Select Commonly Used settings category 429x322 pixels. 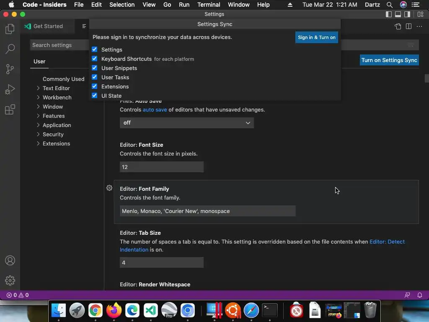(64, 79)
